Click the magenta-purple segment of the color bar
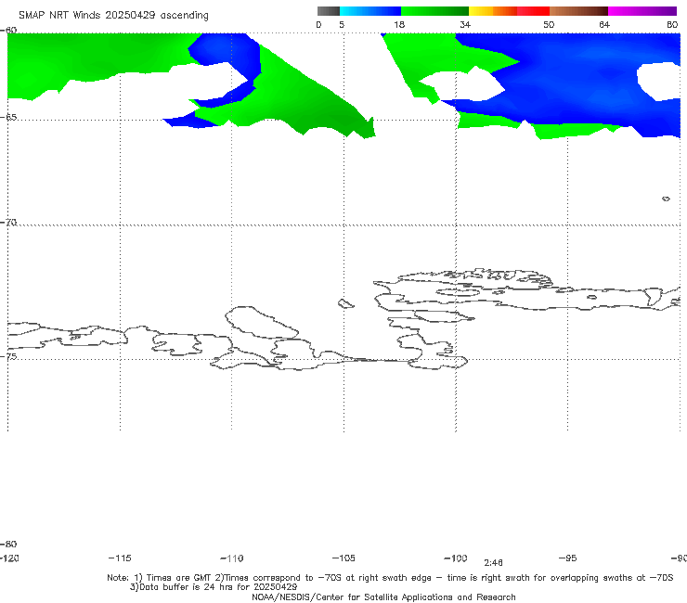Image resolution: width=687 pixels, height=603 pixels. click(x=642, y=11)
